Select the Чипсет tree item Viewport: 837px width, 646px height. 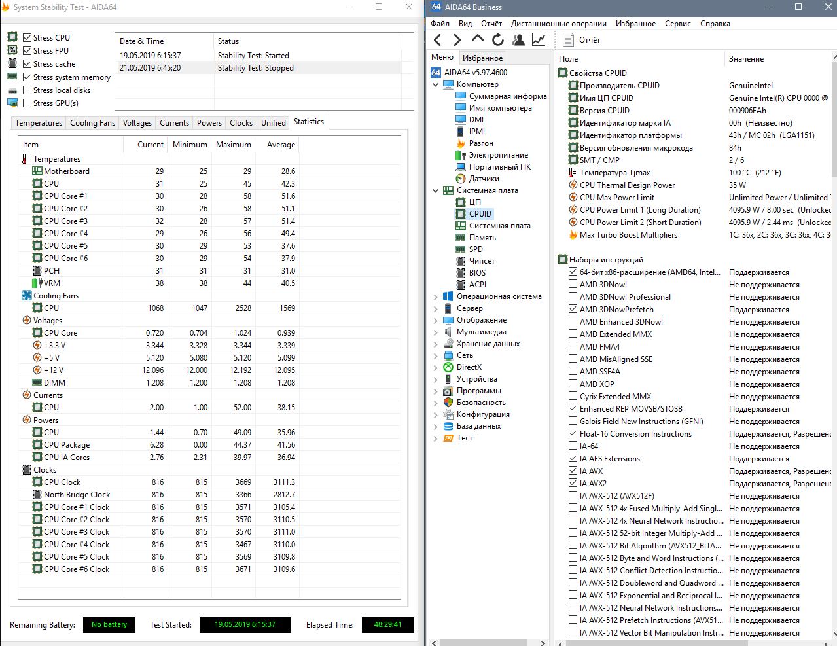point(482,261)
